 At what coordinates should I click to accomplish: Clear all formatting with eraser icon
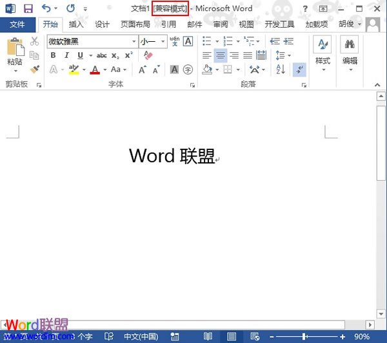148,55
